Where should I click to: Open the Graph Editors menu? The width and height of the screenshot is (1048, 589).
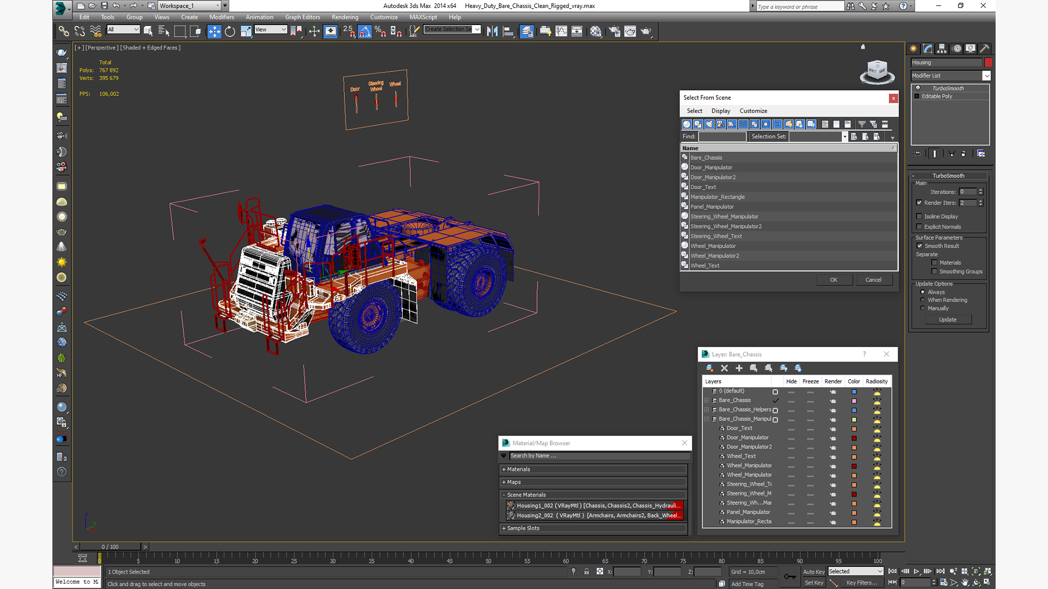[x=302, y=17]
